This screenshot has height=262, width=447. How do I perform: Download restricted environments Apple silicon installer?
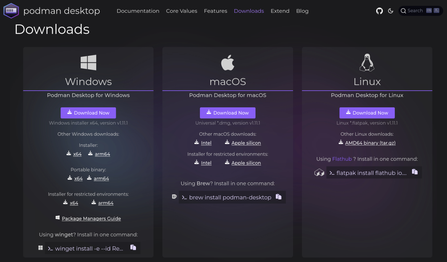pyautogui.click(x=246, y=163)
